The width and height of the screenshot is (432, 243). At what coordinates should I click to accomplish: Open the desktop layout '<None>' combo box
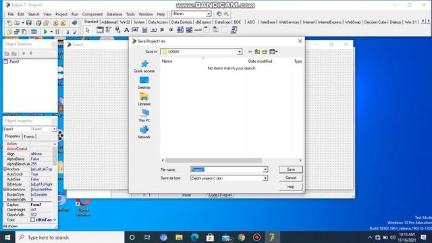click(192, 13)
